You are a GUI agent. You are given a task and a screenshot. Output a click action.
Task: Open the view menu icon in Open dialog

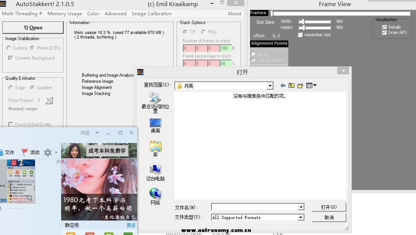(x=311, y=85)
